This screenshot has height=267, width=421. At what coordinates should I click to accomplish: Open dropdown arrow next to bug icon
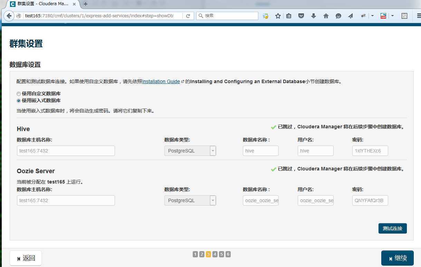[372, 16]
